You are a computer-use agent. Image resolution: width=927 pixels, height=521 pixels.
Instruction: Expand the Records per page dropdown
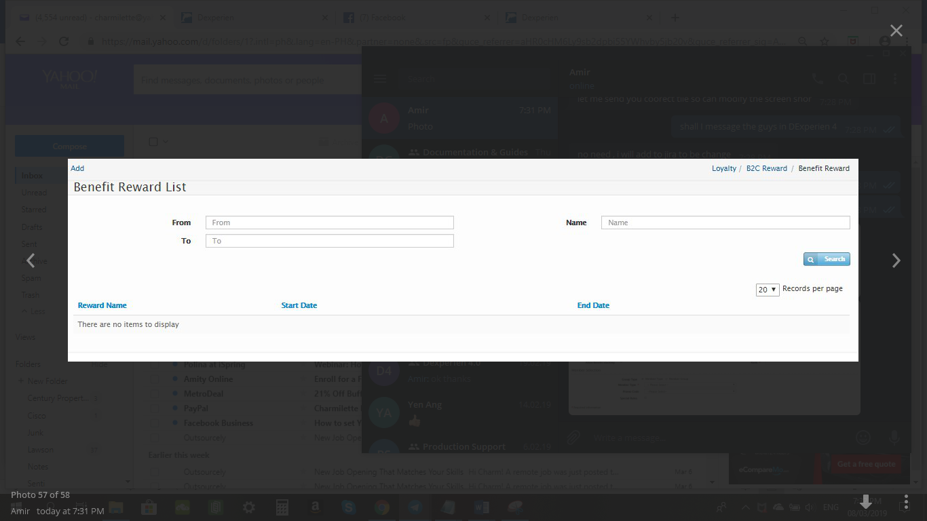767,290
